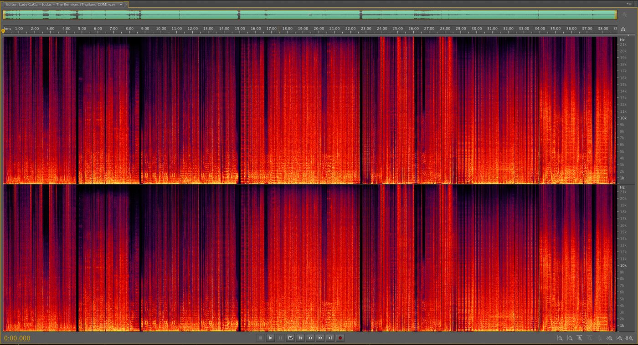Click the 0:00.000 timecode display
Image resolution: width=638 pixels, height=345 pixels.
(17, 338)
